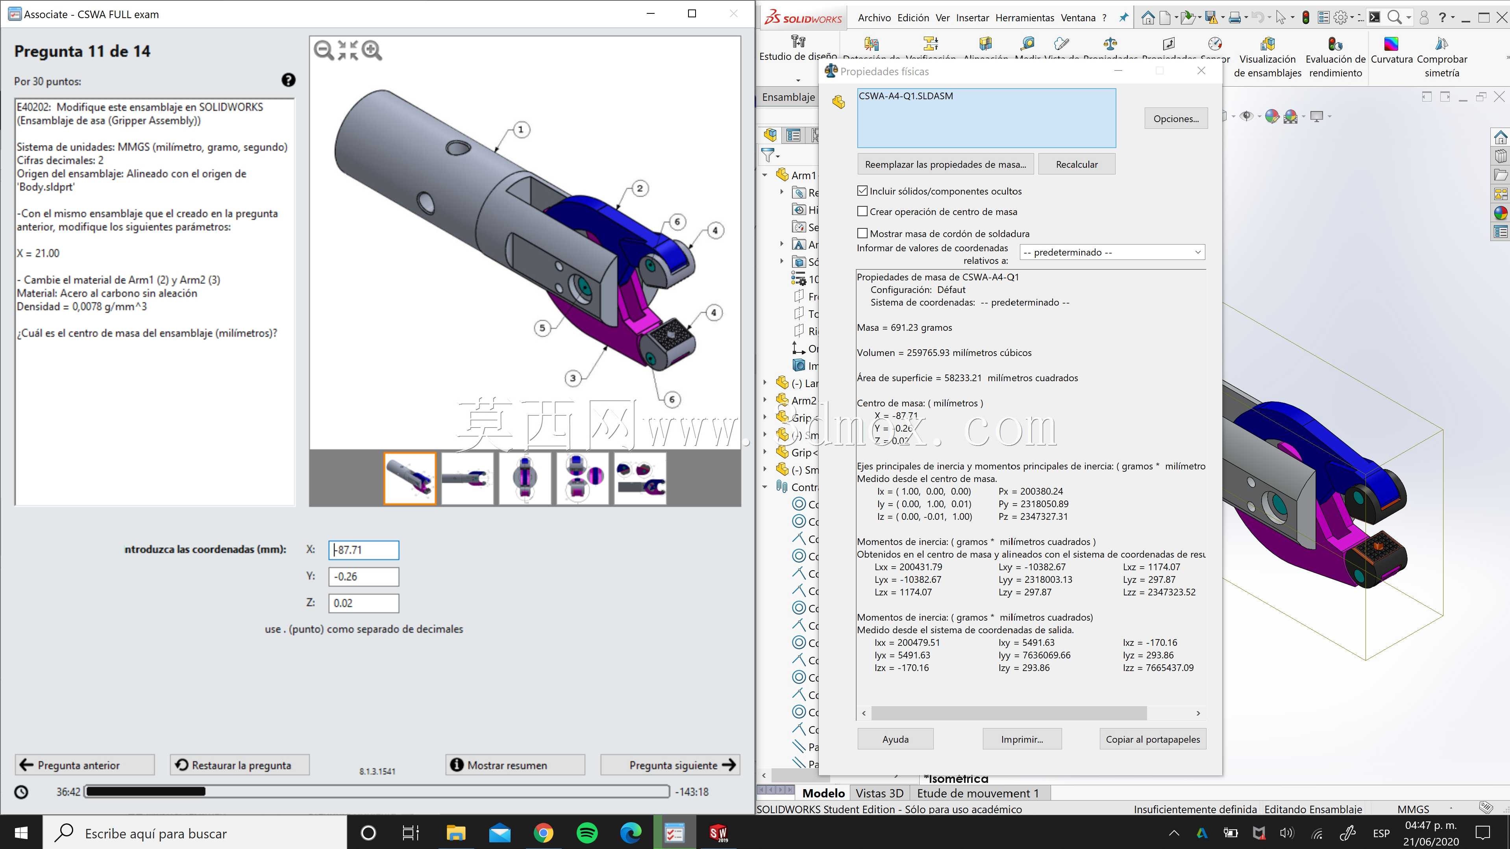The image size is (1510, 849).
Task: Go to Pregunta siguiente in exam
Action: [x=670, y=765]
